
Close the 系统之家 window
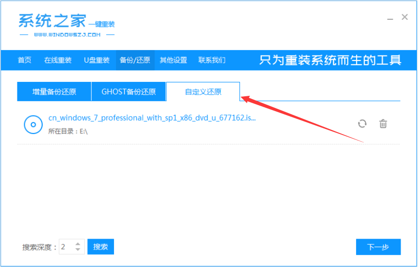coord(405,17)
